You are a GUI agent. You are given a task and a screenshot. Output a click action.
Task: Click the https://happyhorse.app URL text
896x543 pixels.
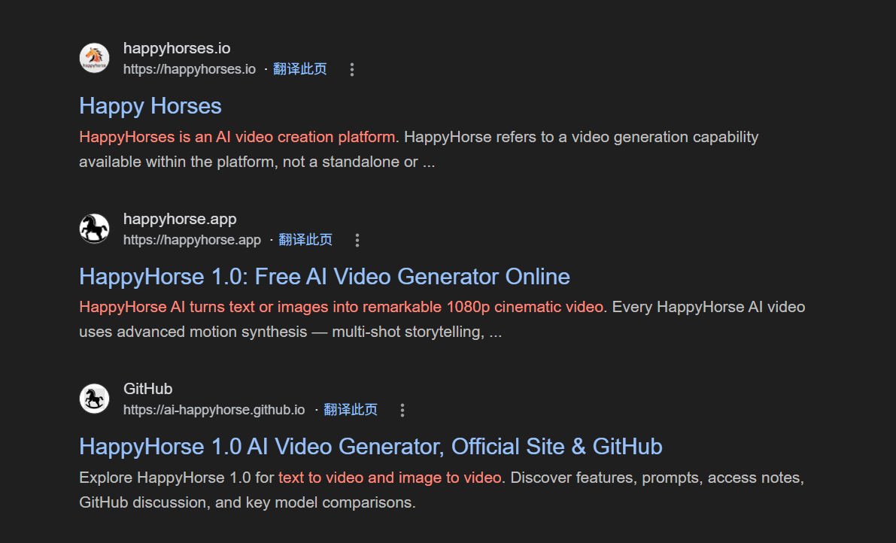(x=192, y=240)
